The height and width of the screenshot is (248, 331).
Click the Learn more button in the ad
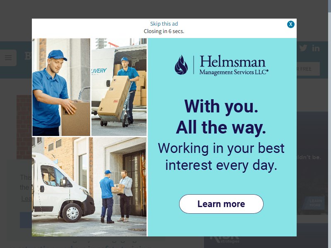tap(221, 204)
